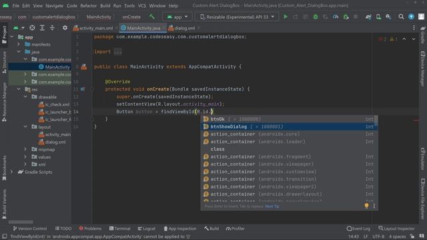Toggle the Gradle tool window on the right edge

click(x=423, y=35)
